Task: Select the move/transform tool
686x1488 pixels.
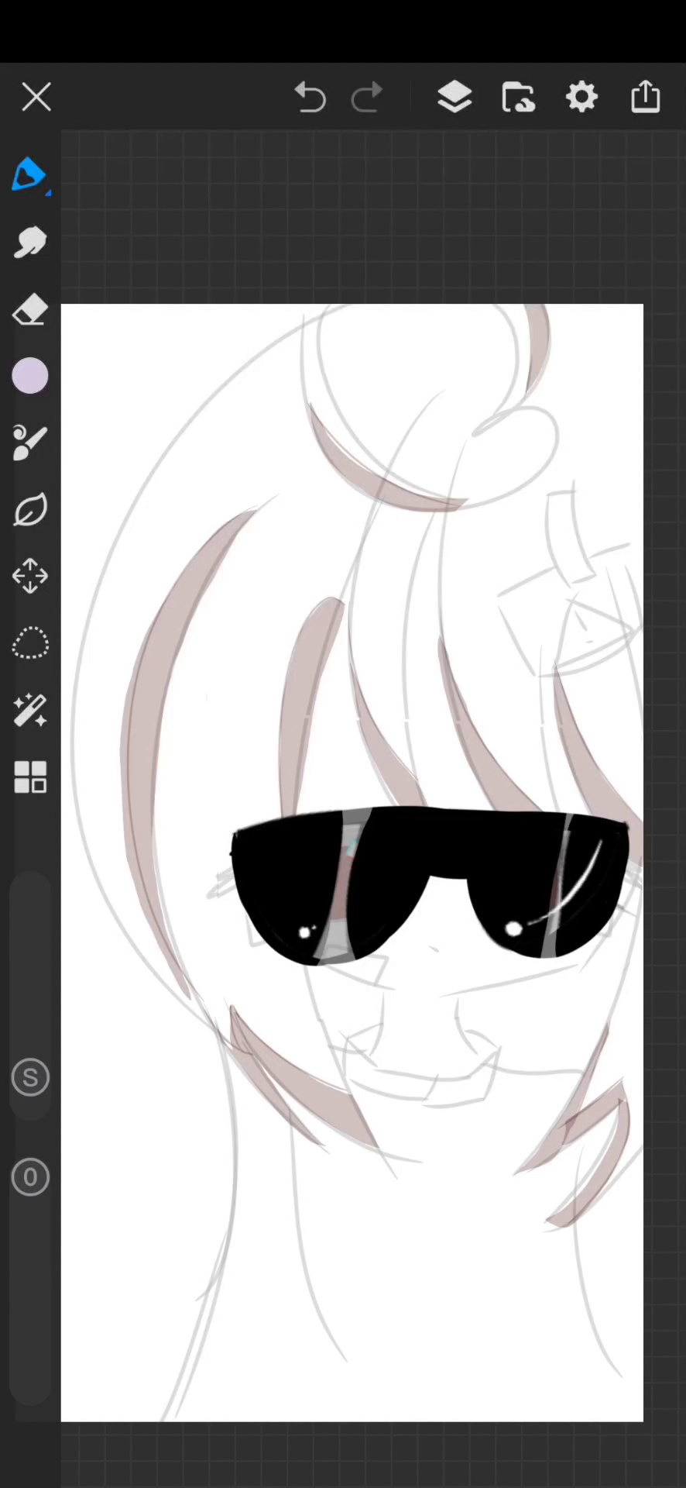Action: [30, 577]
